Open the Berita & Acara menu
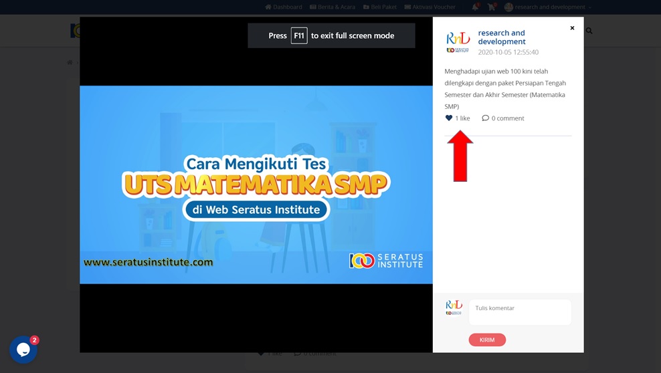 (333, 7)
